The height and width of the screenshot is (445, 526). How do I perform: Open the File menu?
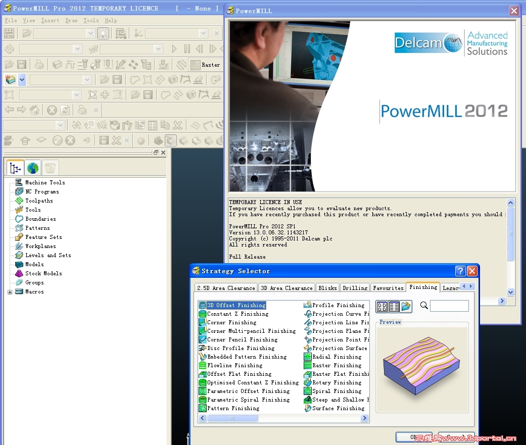pos(11,20)
